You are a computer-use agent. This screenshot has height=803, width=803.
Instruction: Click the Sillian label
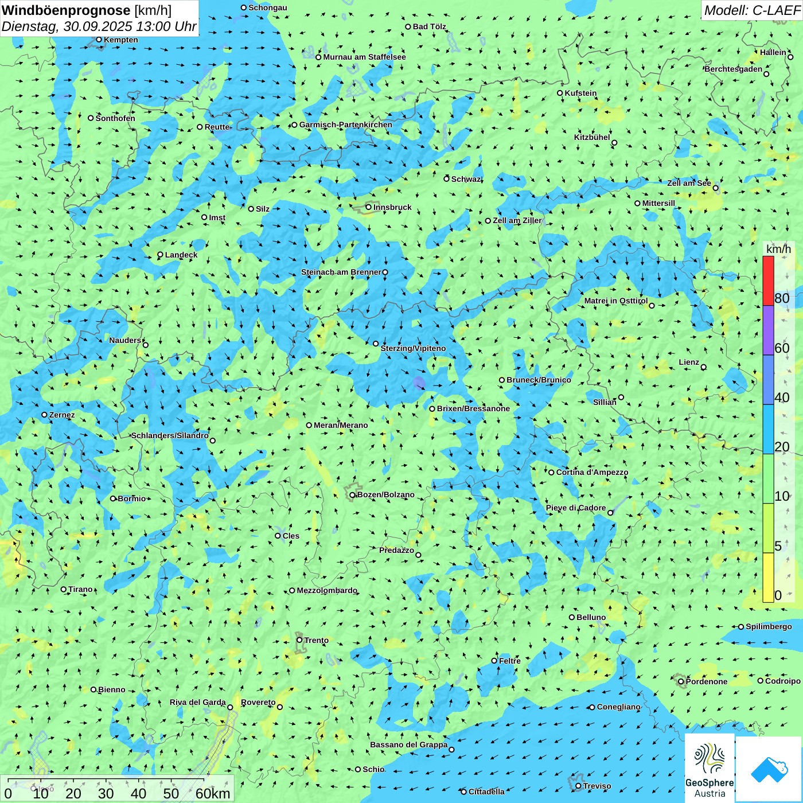605,402
